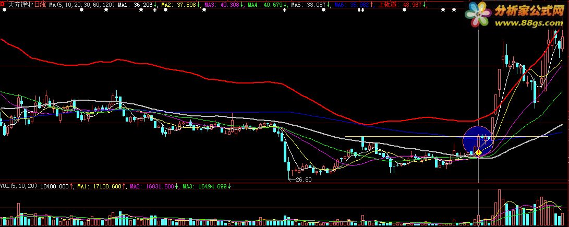Click the 日线 daily period label
The image size is (569, 227).
tap(40, 5)
